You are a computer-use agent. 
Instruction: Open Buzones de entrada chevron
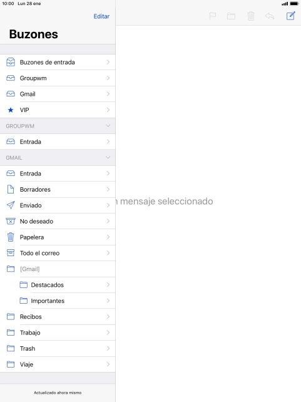click(x=108, y=62)
